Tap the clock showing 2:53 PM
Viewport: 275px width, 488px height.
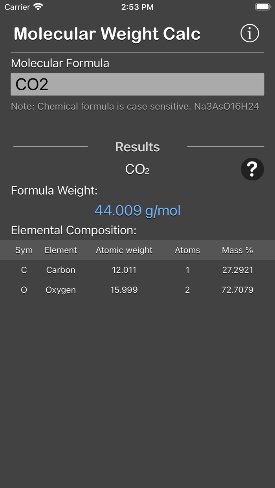[x=137, y=7]
